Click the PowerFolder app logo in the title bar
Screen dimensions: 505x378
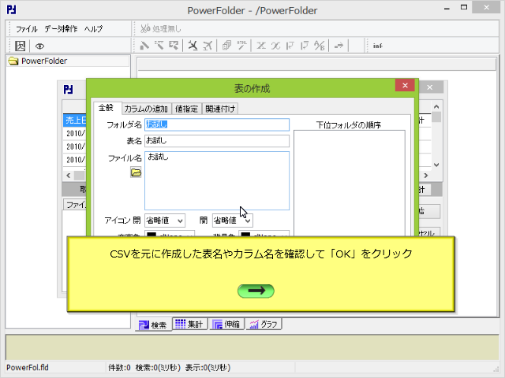pyautogui.click(x=12, y=9)
